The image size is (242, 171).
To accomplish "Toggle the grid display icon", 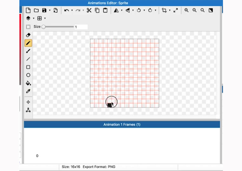I will point(40,18).
